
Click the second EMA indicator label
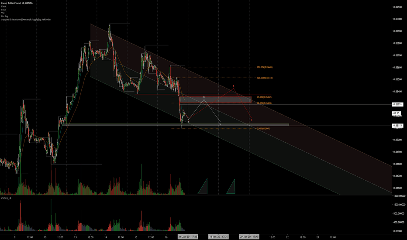tap(4, 9)
